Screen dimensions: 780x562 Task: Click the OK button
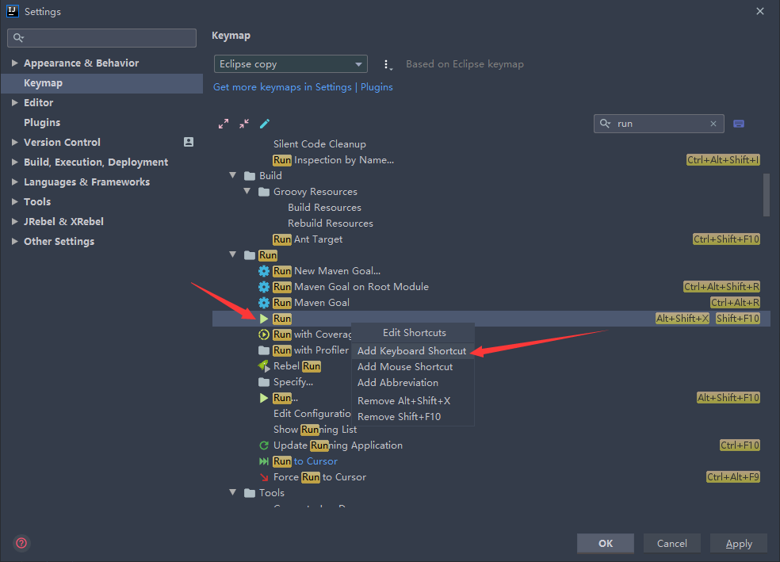[606, 544]
